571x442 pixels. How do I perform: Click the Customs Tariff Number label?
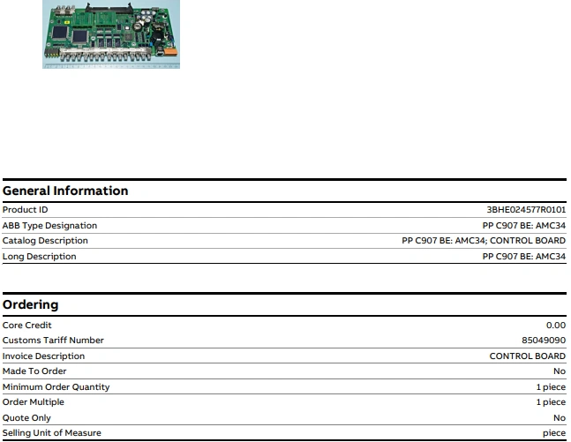coord(53,341)
